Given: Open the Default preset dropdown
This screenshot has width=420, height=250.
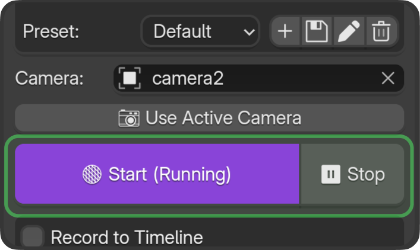Looking at the screenshot, I should point(190,31).
